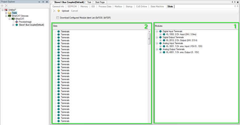Screen dimensions: 240x125
Task: Select KL 4001, 1 Ch. ana. Output text
Action: [x=182, y=52]
